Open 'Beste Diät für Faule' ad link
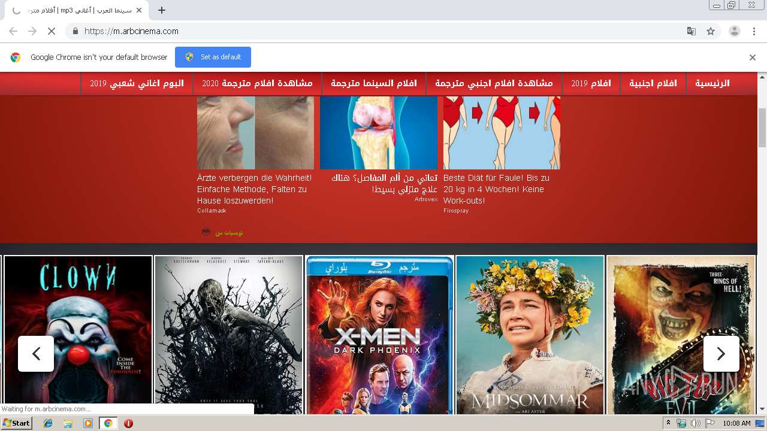The image size is (767, 431). (x=496, y=189)
